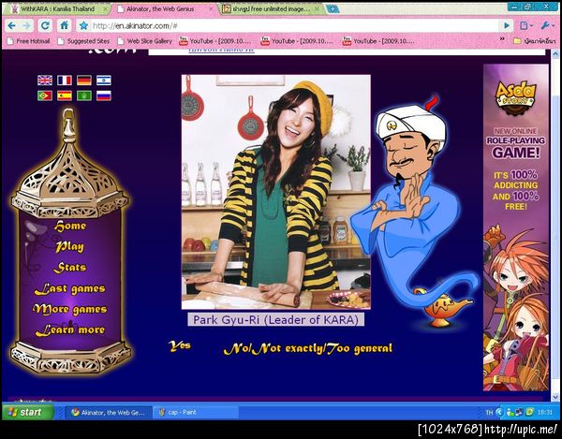Viewport: 562px width, 439px height.
Task: Open Last games in lantern menu
Action: 70,288
